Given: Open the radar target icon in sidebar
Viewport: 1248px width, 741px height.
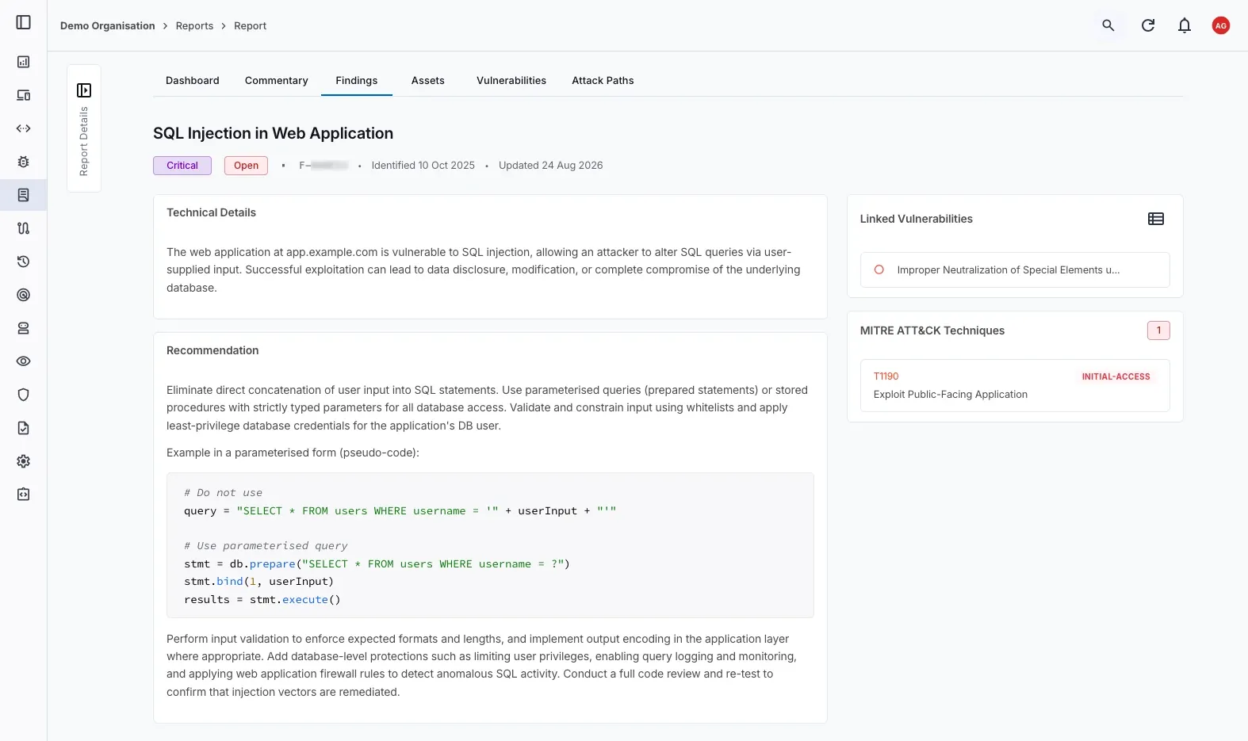Looking at the screenshot, I should [24, 295].
